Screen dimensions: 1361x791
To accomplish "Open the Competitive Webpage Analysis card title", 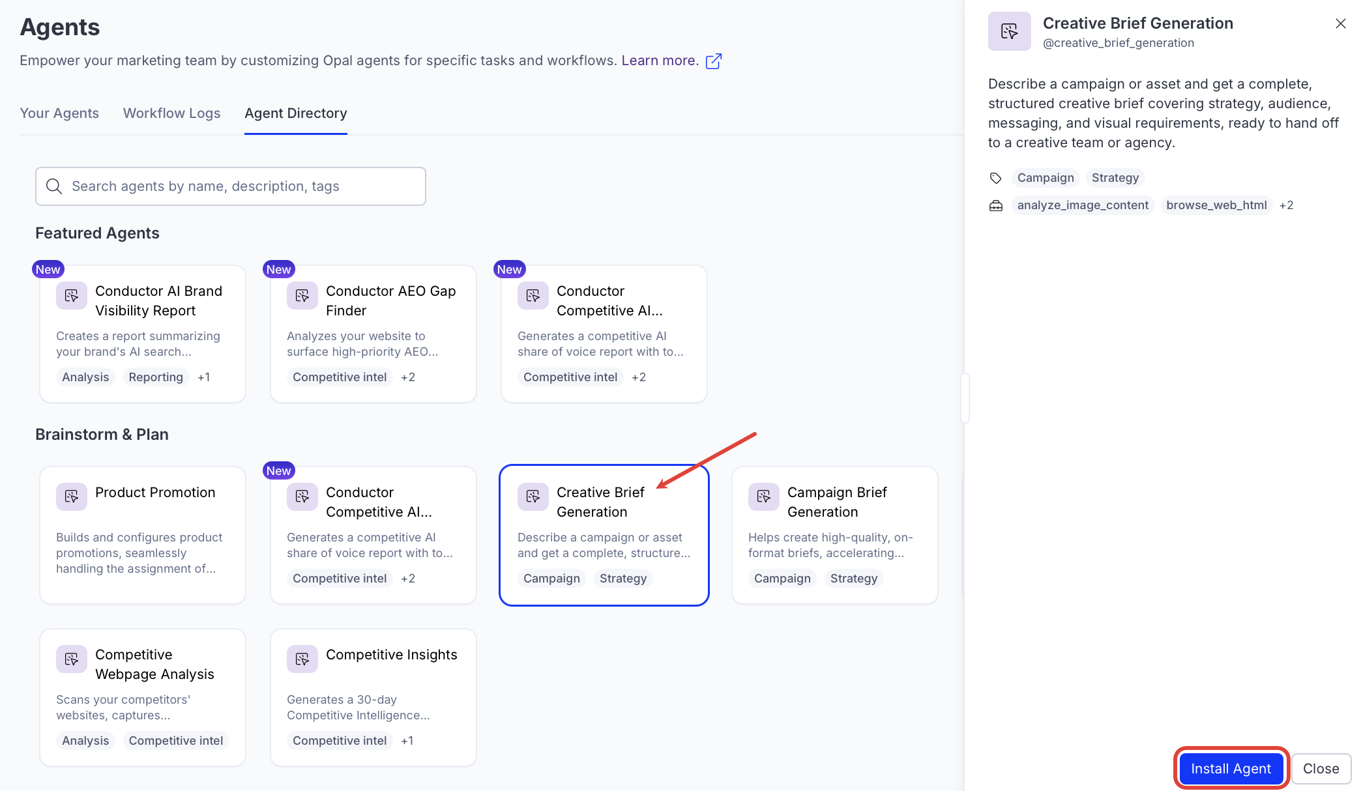I will [154, 665].
